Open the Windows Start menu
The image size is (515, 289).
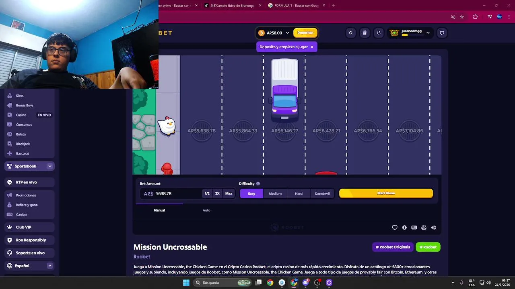[x=186, y=283]
